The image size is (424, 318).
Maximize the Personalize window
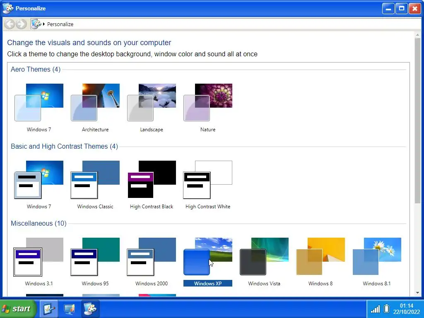click(402, 9)
